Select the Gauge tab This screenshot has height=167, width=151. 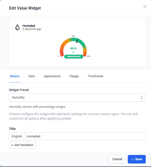click(x=74, y=76)
